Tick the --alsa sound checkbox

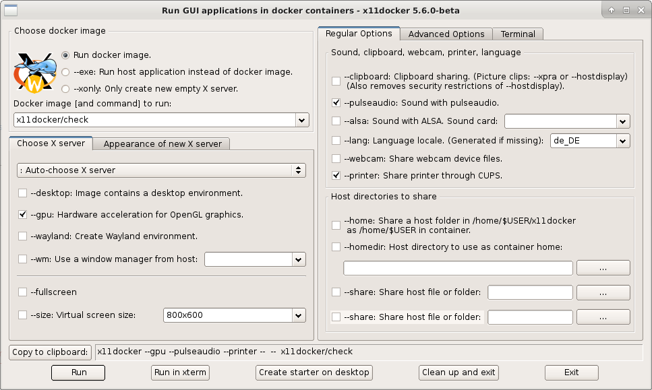(336, 121)
